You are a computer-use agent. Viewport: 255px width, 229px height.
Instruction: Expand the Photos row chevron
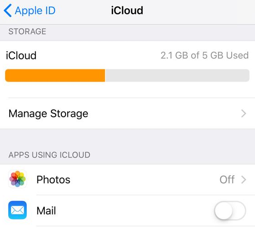click(244, 180)
